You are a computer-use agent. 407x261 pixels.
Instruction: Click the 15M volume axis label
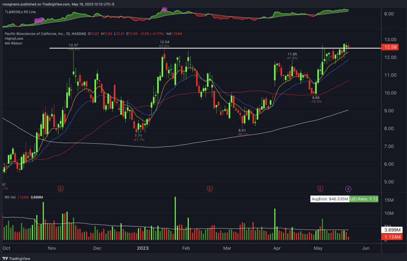[390, 200]
